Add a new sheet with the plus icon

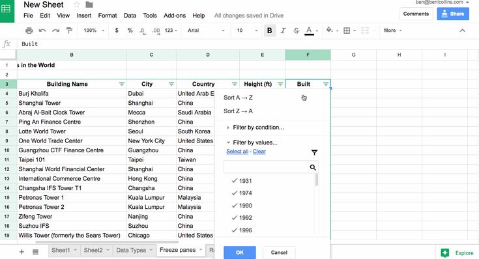[22, 252]
